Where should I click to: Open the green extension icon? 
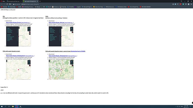tap(183, 4)
